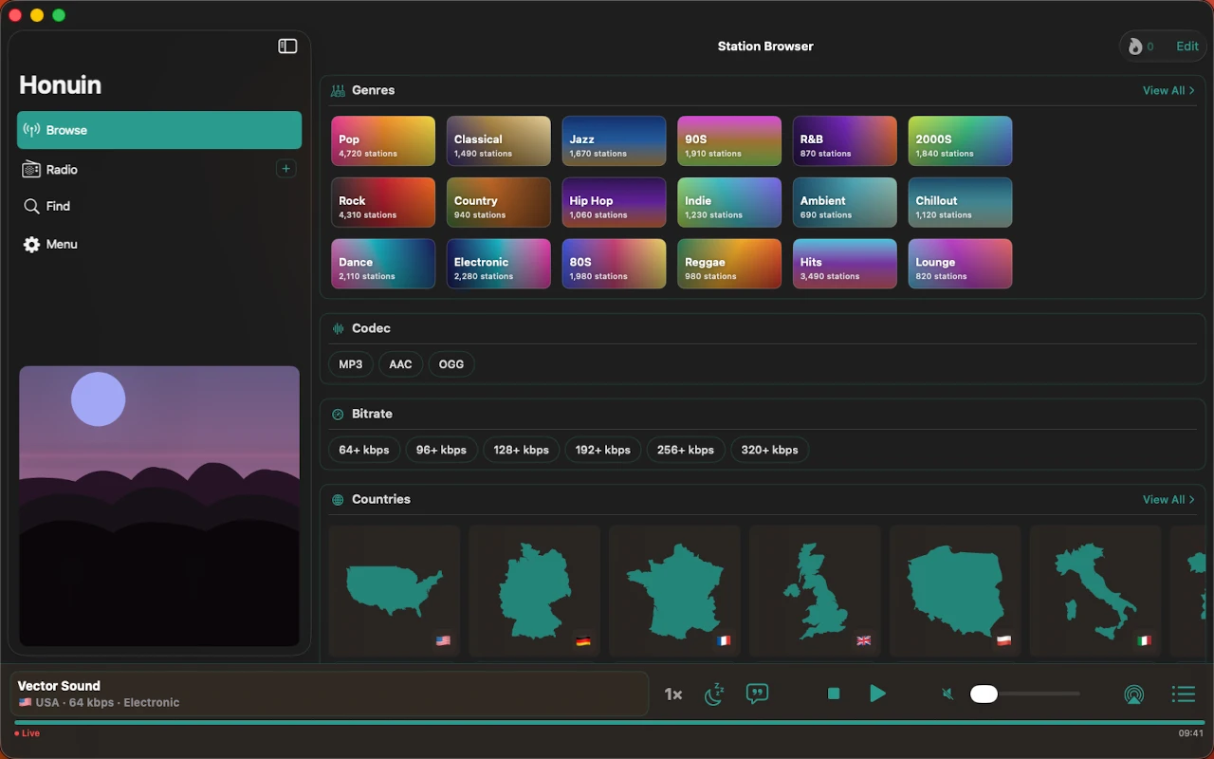Viewport: 1214px width, 759px height.
Task: Open the Poland country map card
Action: click(955, 590)
